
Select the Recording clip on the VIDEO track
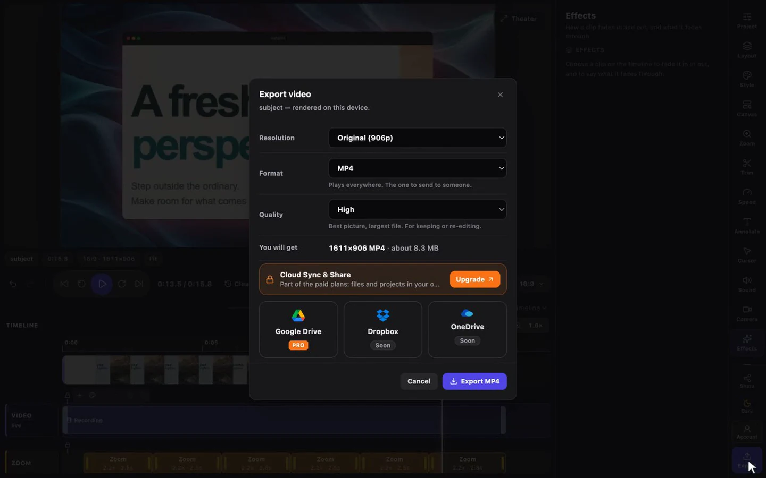[284, 420]
